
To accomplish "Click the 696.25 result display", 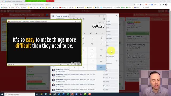I will 98,26.
